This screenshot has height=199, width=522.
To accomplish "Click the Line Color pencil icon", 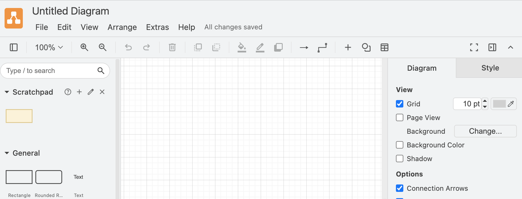I will click(x=260, y=47).
